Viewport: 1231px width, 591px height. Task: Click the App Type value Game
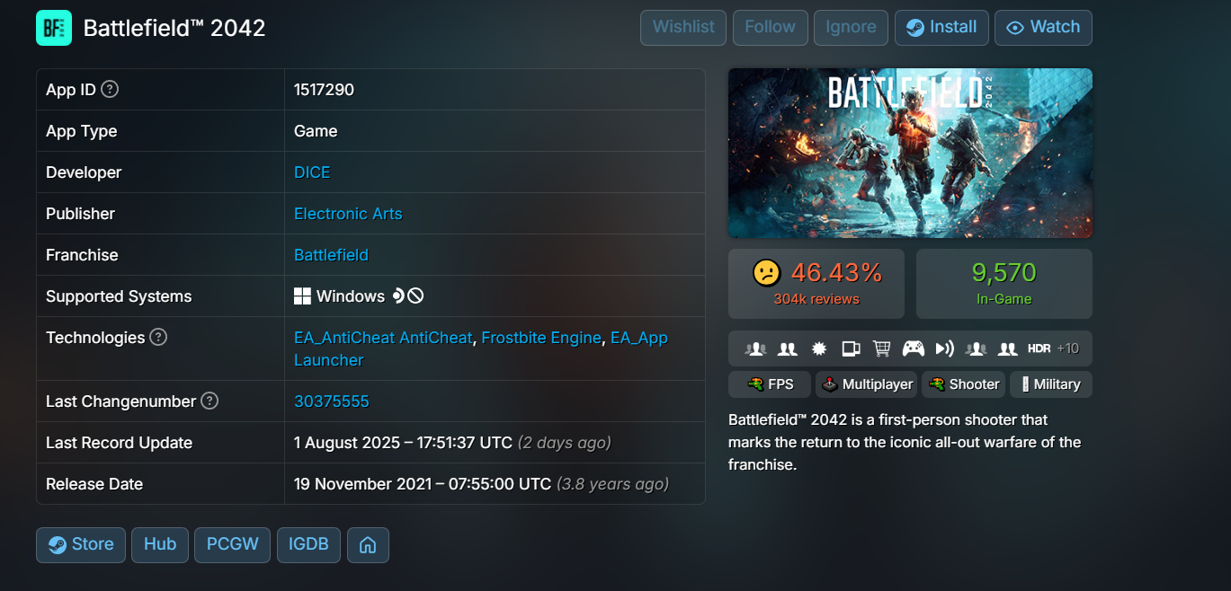316,131
